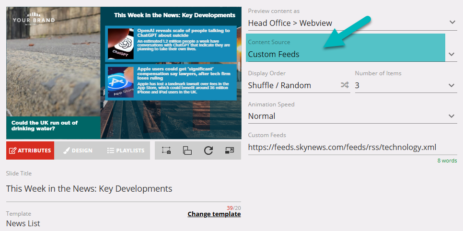Click the ChatGPT news thumbnail image
Viewport: 463px width, 231px height.
[x=120, y=43]
